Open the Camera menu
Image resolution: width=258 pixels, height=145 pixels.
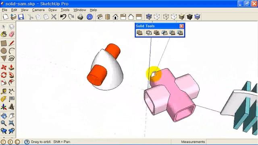(38, 10)
